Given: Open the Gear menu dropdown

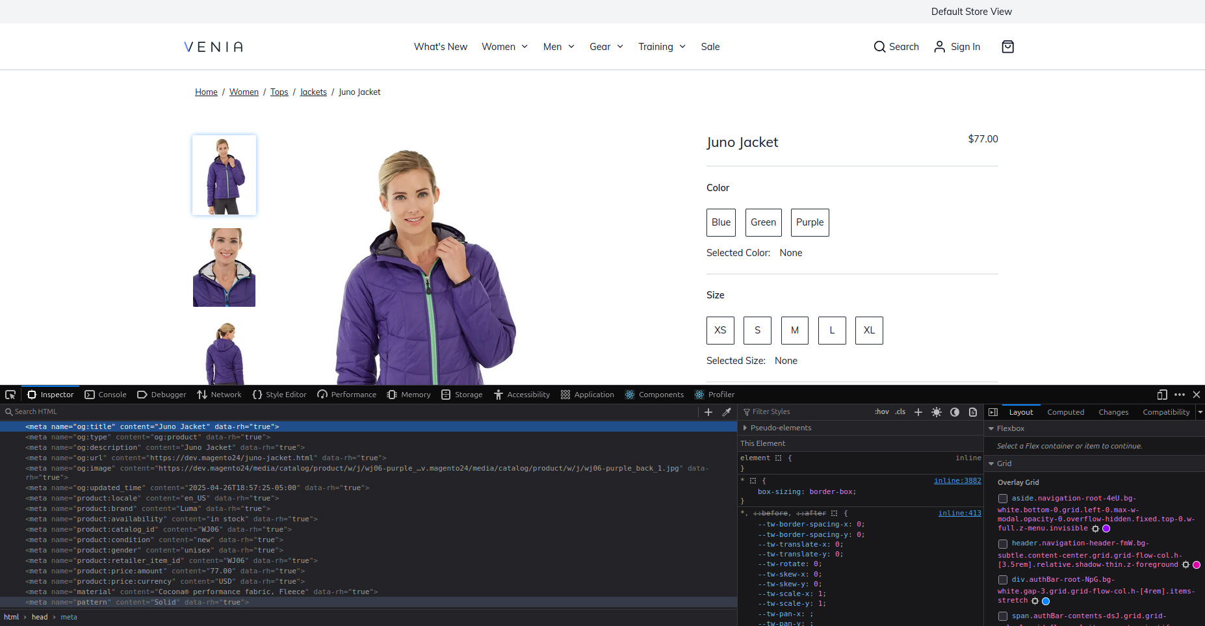Looking at the screenshot, I should click(606, 47).
